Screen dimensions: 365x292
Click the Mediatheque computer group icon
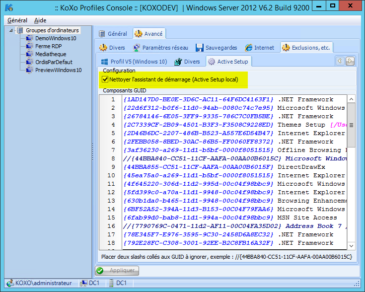click(x=29, y=54)
